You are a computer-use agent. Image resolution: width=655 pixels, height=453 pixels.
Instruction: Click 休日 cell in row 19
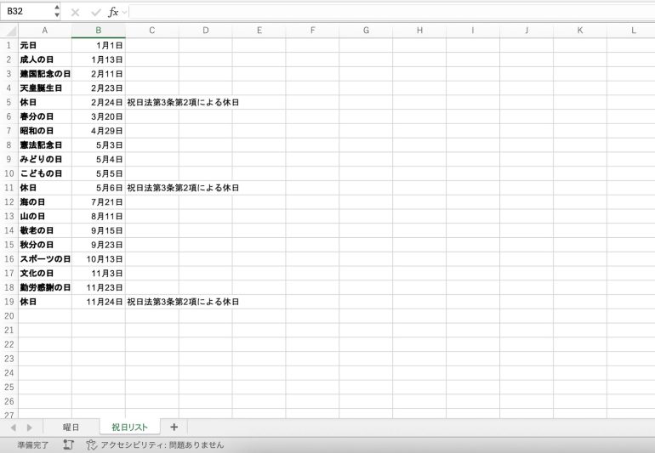coord(45,302)
